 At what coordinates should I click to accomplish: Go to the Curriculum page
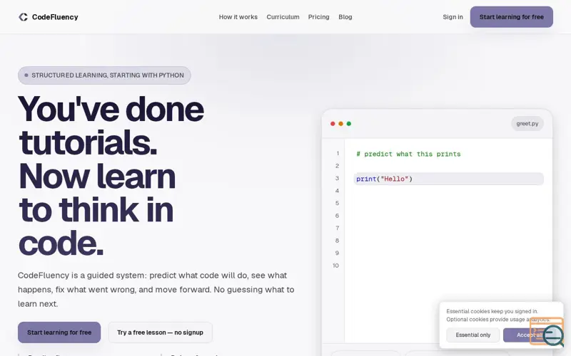283,17
